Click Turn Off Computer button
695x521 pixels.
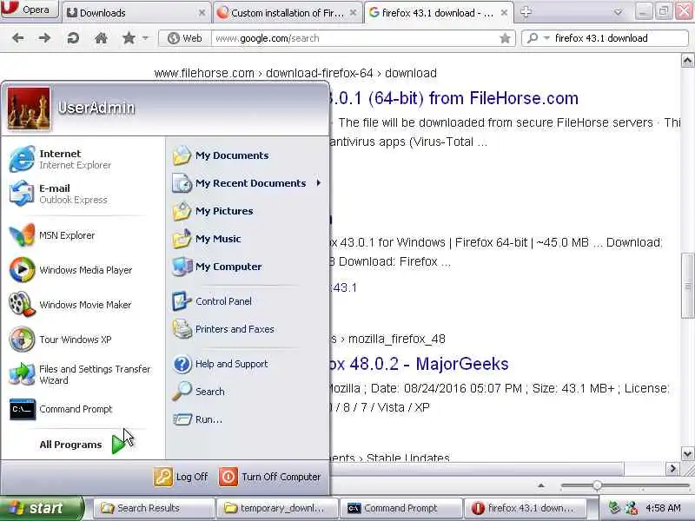tap(270, 477)
